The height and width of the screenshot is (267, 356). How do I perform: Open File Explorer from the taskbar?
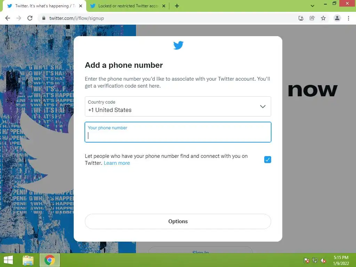pyautogui.click(x=28, y=260)
